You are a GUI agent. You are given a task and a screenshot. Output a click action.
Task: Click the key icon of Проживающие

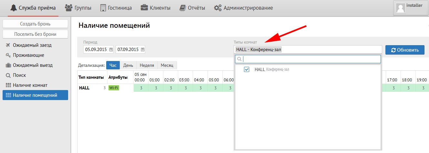click(8, 55)
